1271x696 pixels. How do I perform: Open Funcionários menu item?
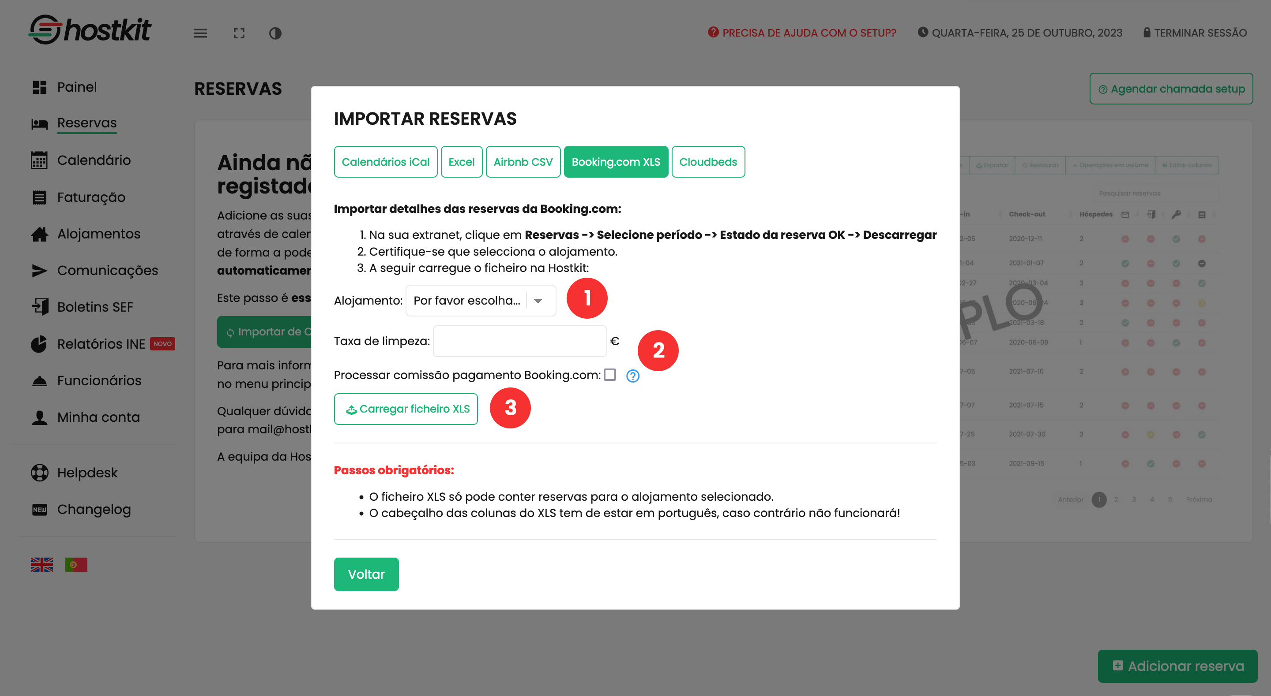(x=99, y=380)
